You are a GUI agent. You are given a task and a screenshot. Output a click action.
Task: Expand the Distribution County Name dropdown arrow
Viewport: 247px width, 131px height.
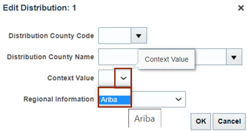(x=234, y=57)
